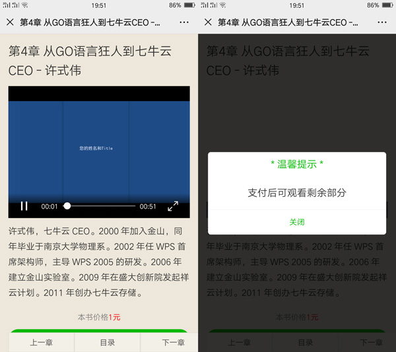The width and height of the screenshot is (396, 352).
Task: Click the battery icon in right status bar
Action: coord(387,5)
